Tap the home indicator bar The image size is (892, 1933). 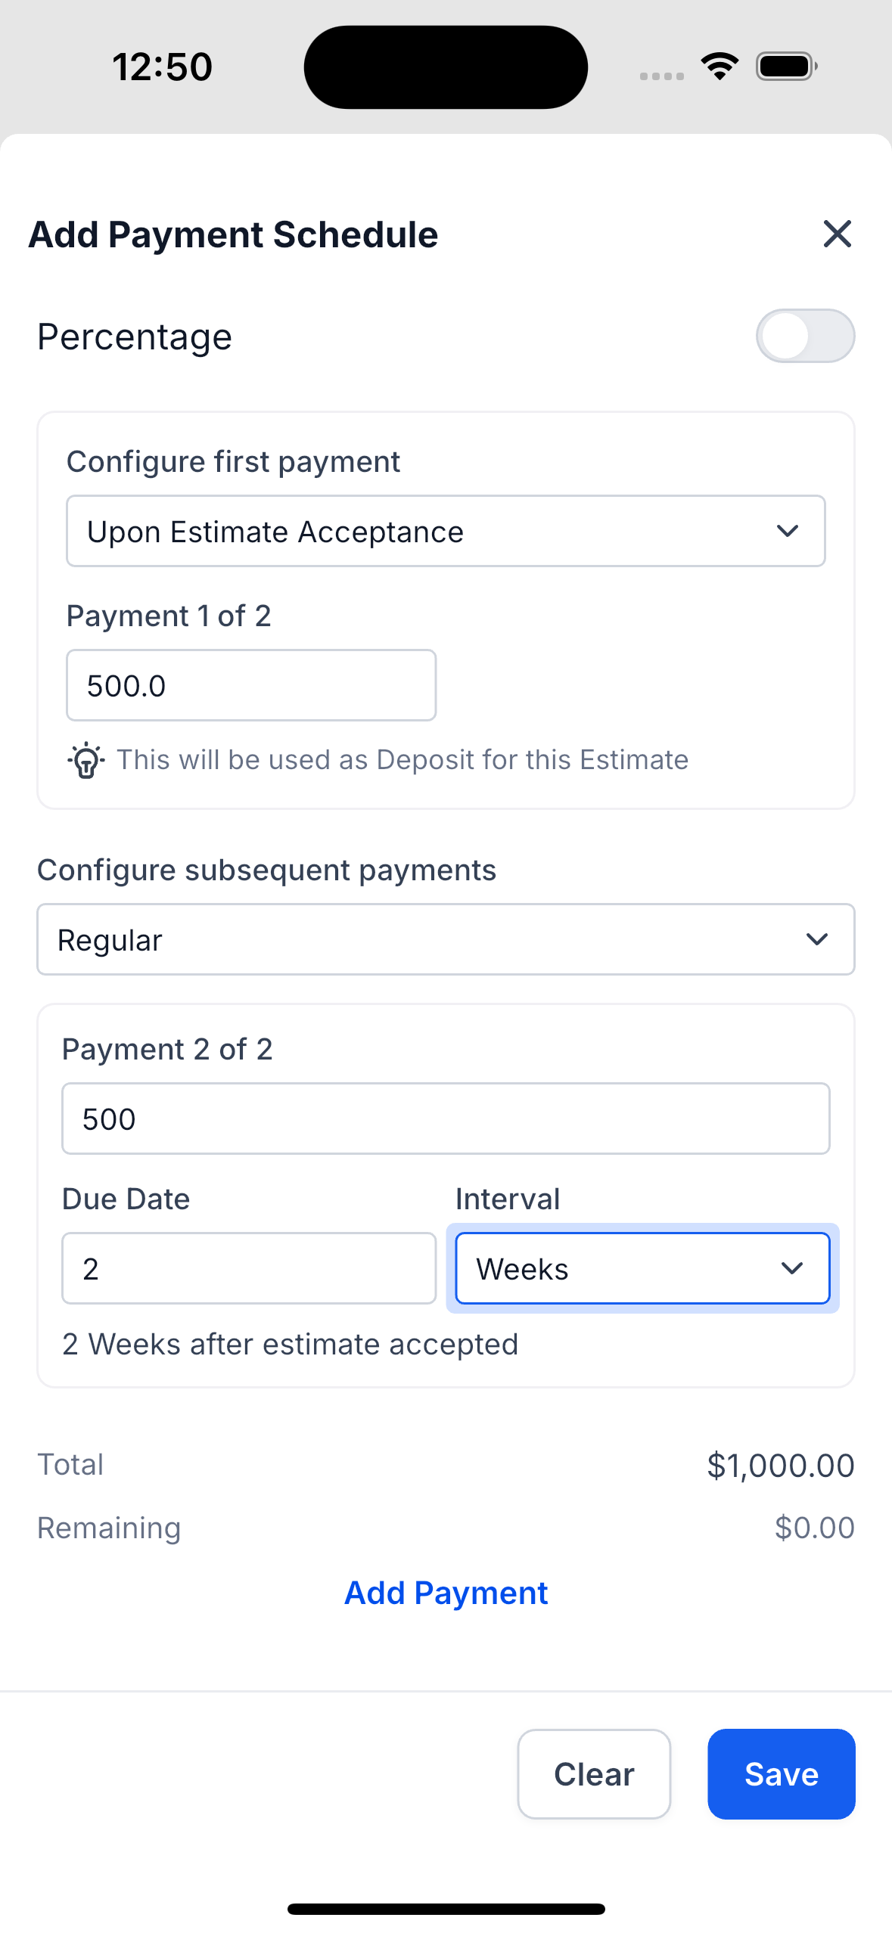(446, 1909)
